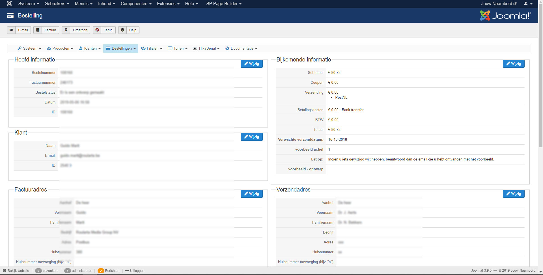Viewport: 543px width, 275px height.
Task: Click the envelope icon on E-mail button
Action: pyautogui.click(x=11, y=30)
